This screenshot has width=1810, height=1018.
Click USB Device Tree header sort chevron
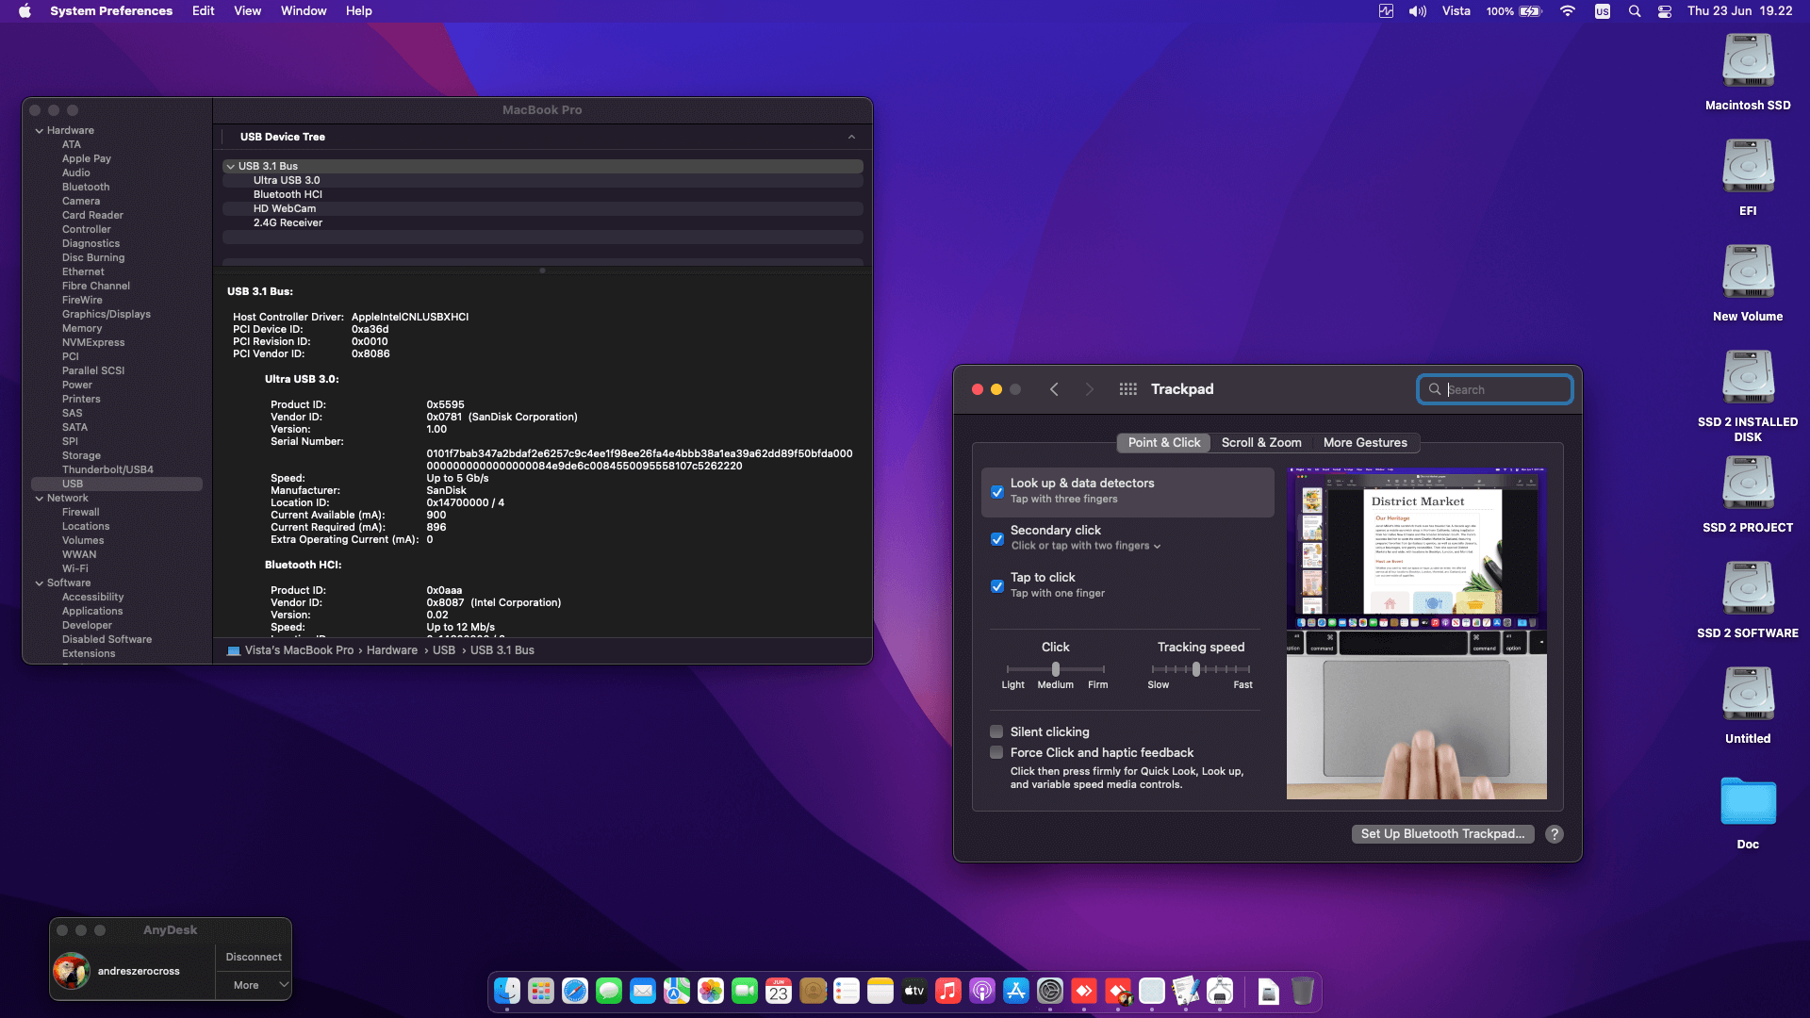[x=851, y=137]
